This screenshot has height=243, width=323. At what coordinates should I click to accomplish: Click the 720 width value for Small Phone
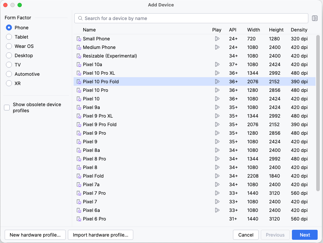point(251,39)
